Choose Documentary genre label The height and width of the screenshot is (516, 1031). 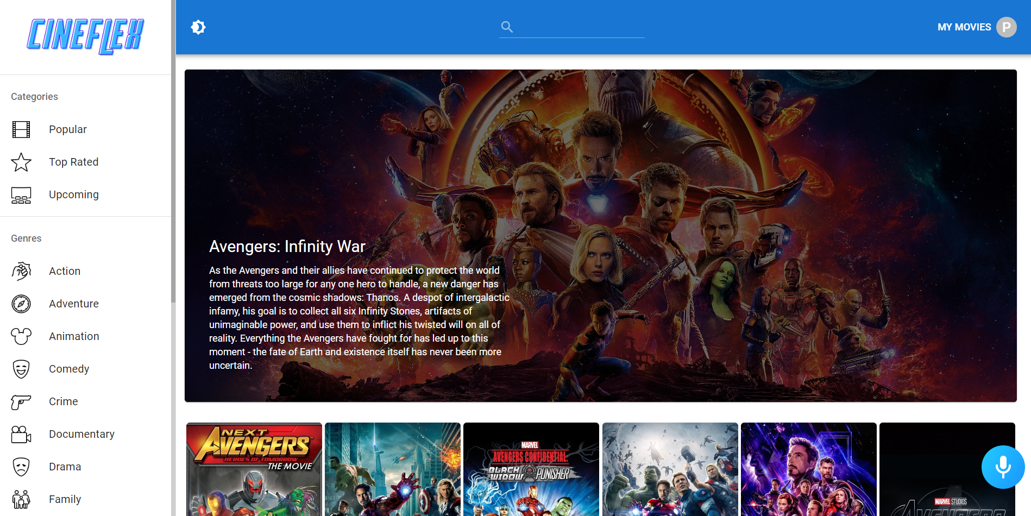81,434
